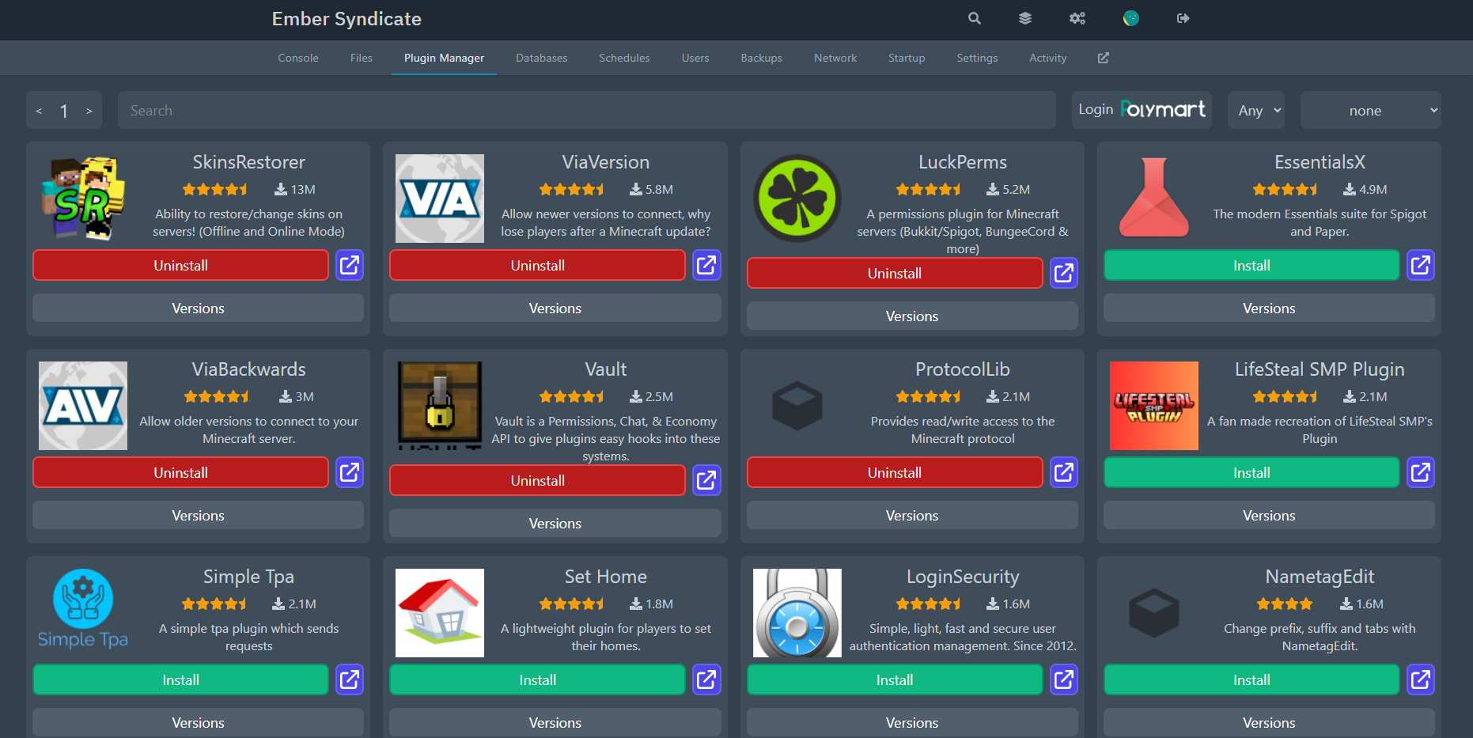
Task: Expand Versions for ViaVersion
Action: 555,308
